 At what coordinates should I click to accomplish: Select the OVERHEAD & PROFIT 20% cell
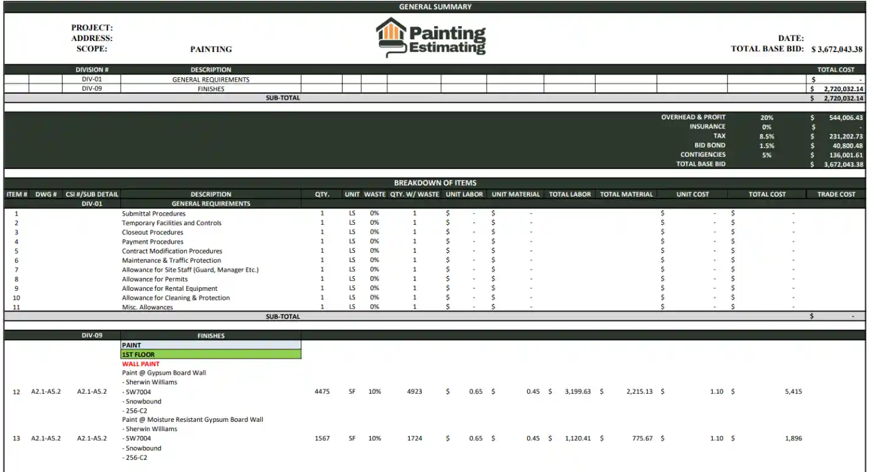point(765,117)
